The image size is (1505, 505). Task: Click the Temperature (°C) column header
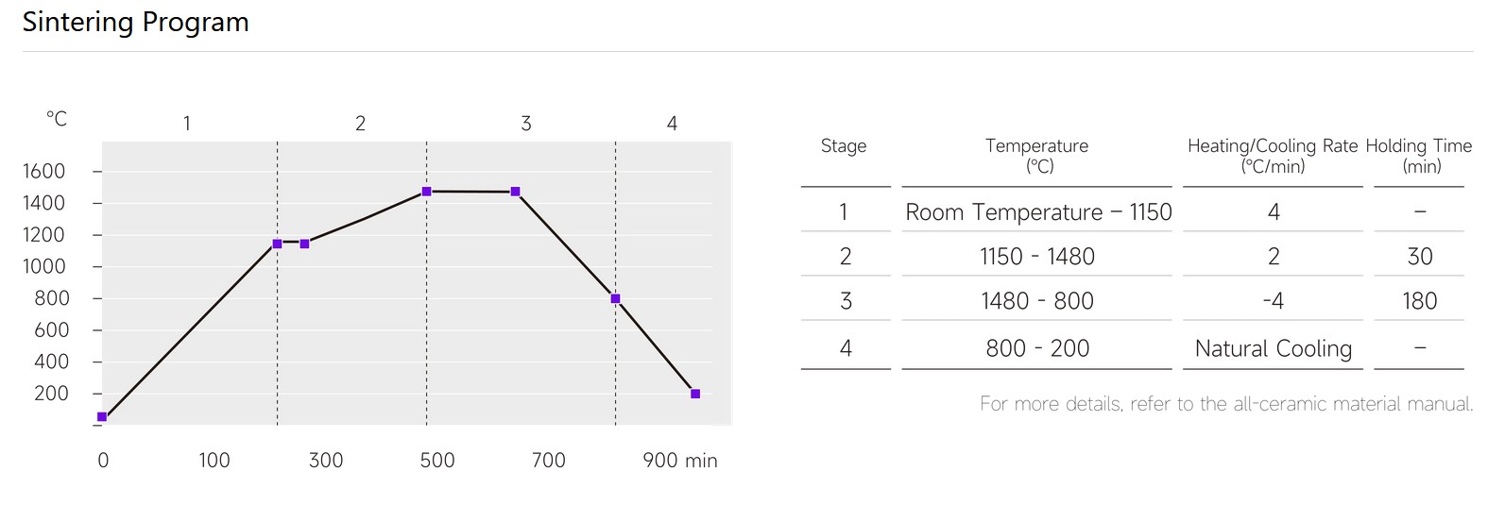[x=1037, y=156]
